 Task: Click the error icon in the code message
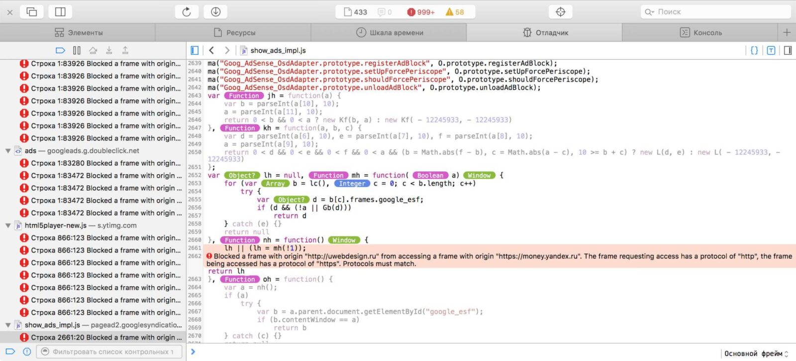click(x=209, y=256)
